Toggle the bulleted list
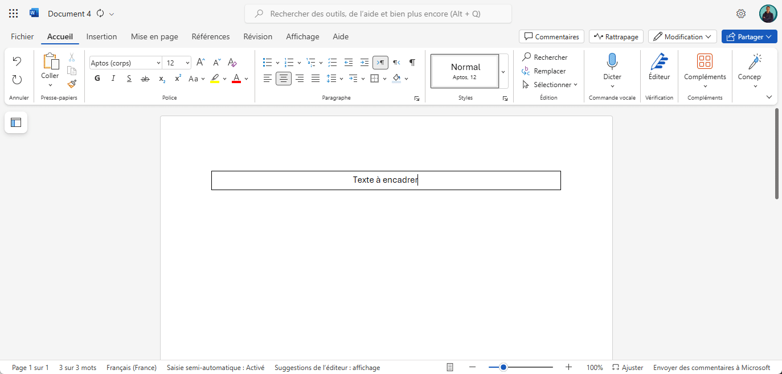The image size is (782, 374). pyautogui.click(x=267, y=63)
